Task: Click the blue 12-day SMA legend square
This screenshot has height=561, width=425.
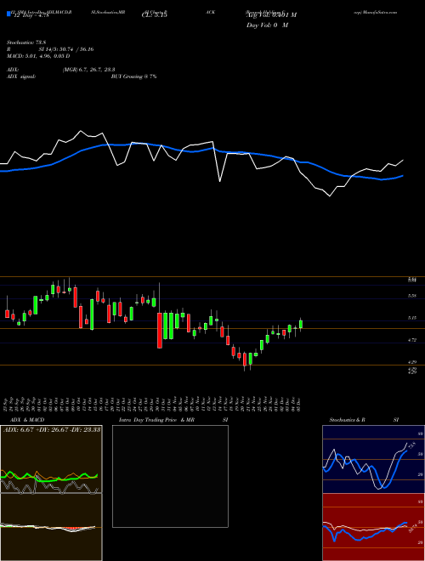Action: 9,14
